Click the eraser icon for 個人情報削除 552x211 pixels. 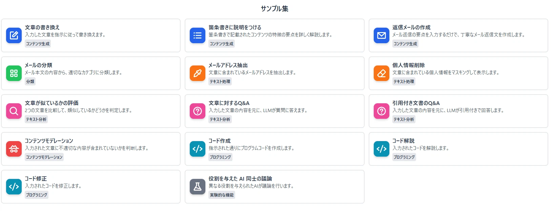click(381, 73)
